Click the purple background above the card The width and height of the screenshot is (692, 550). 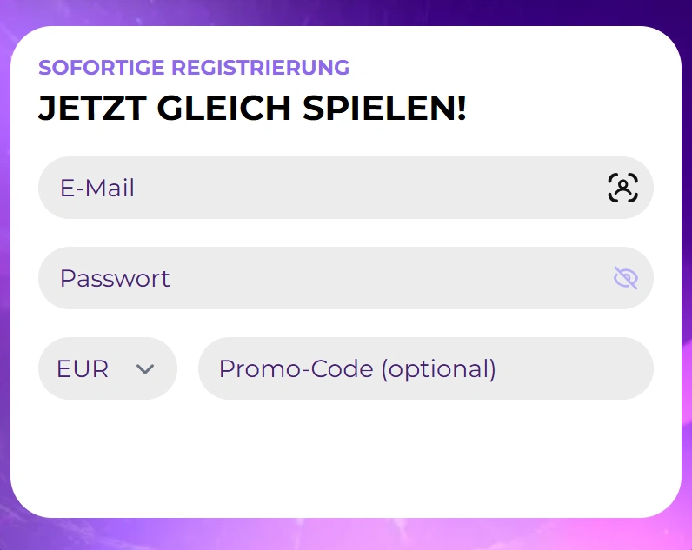pos(346,11)
